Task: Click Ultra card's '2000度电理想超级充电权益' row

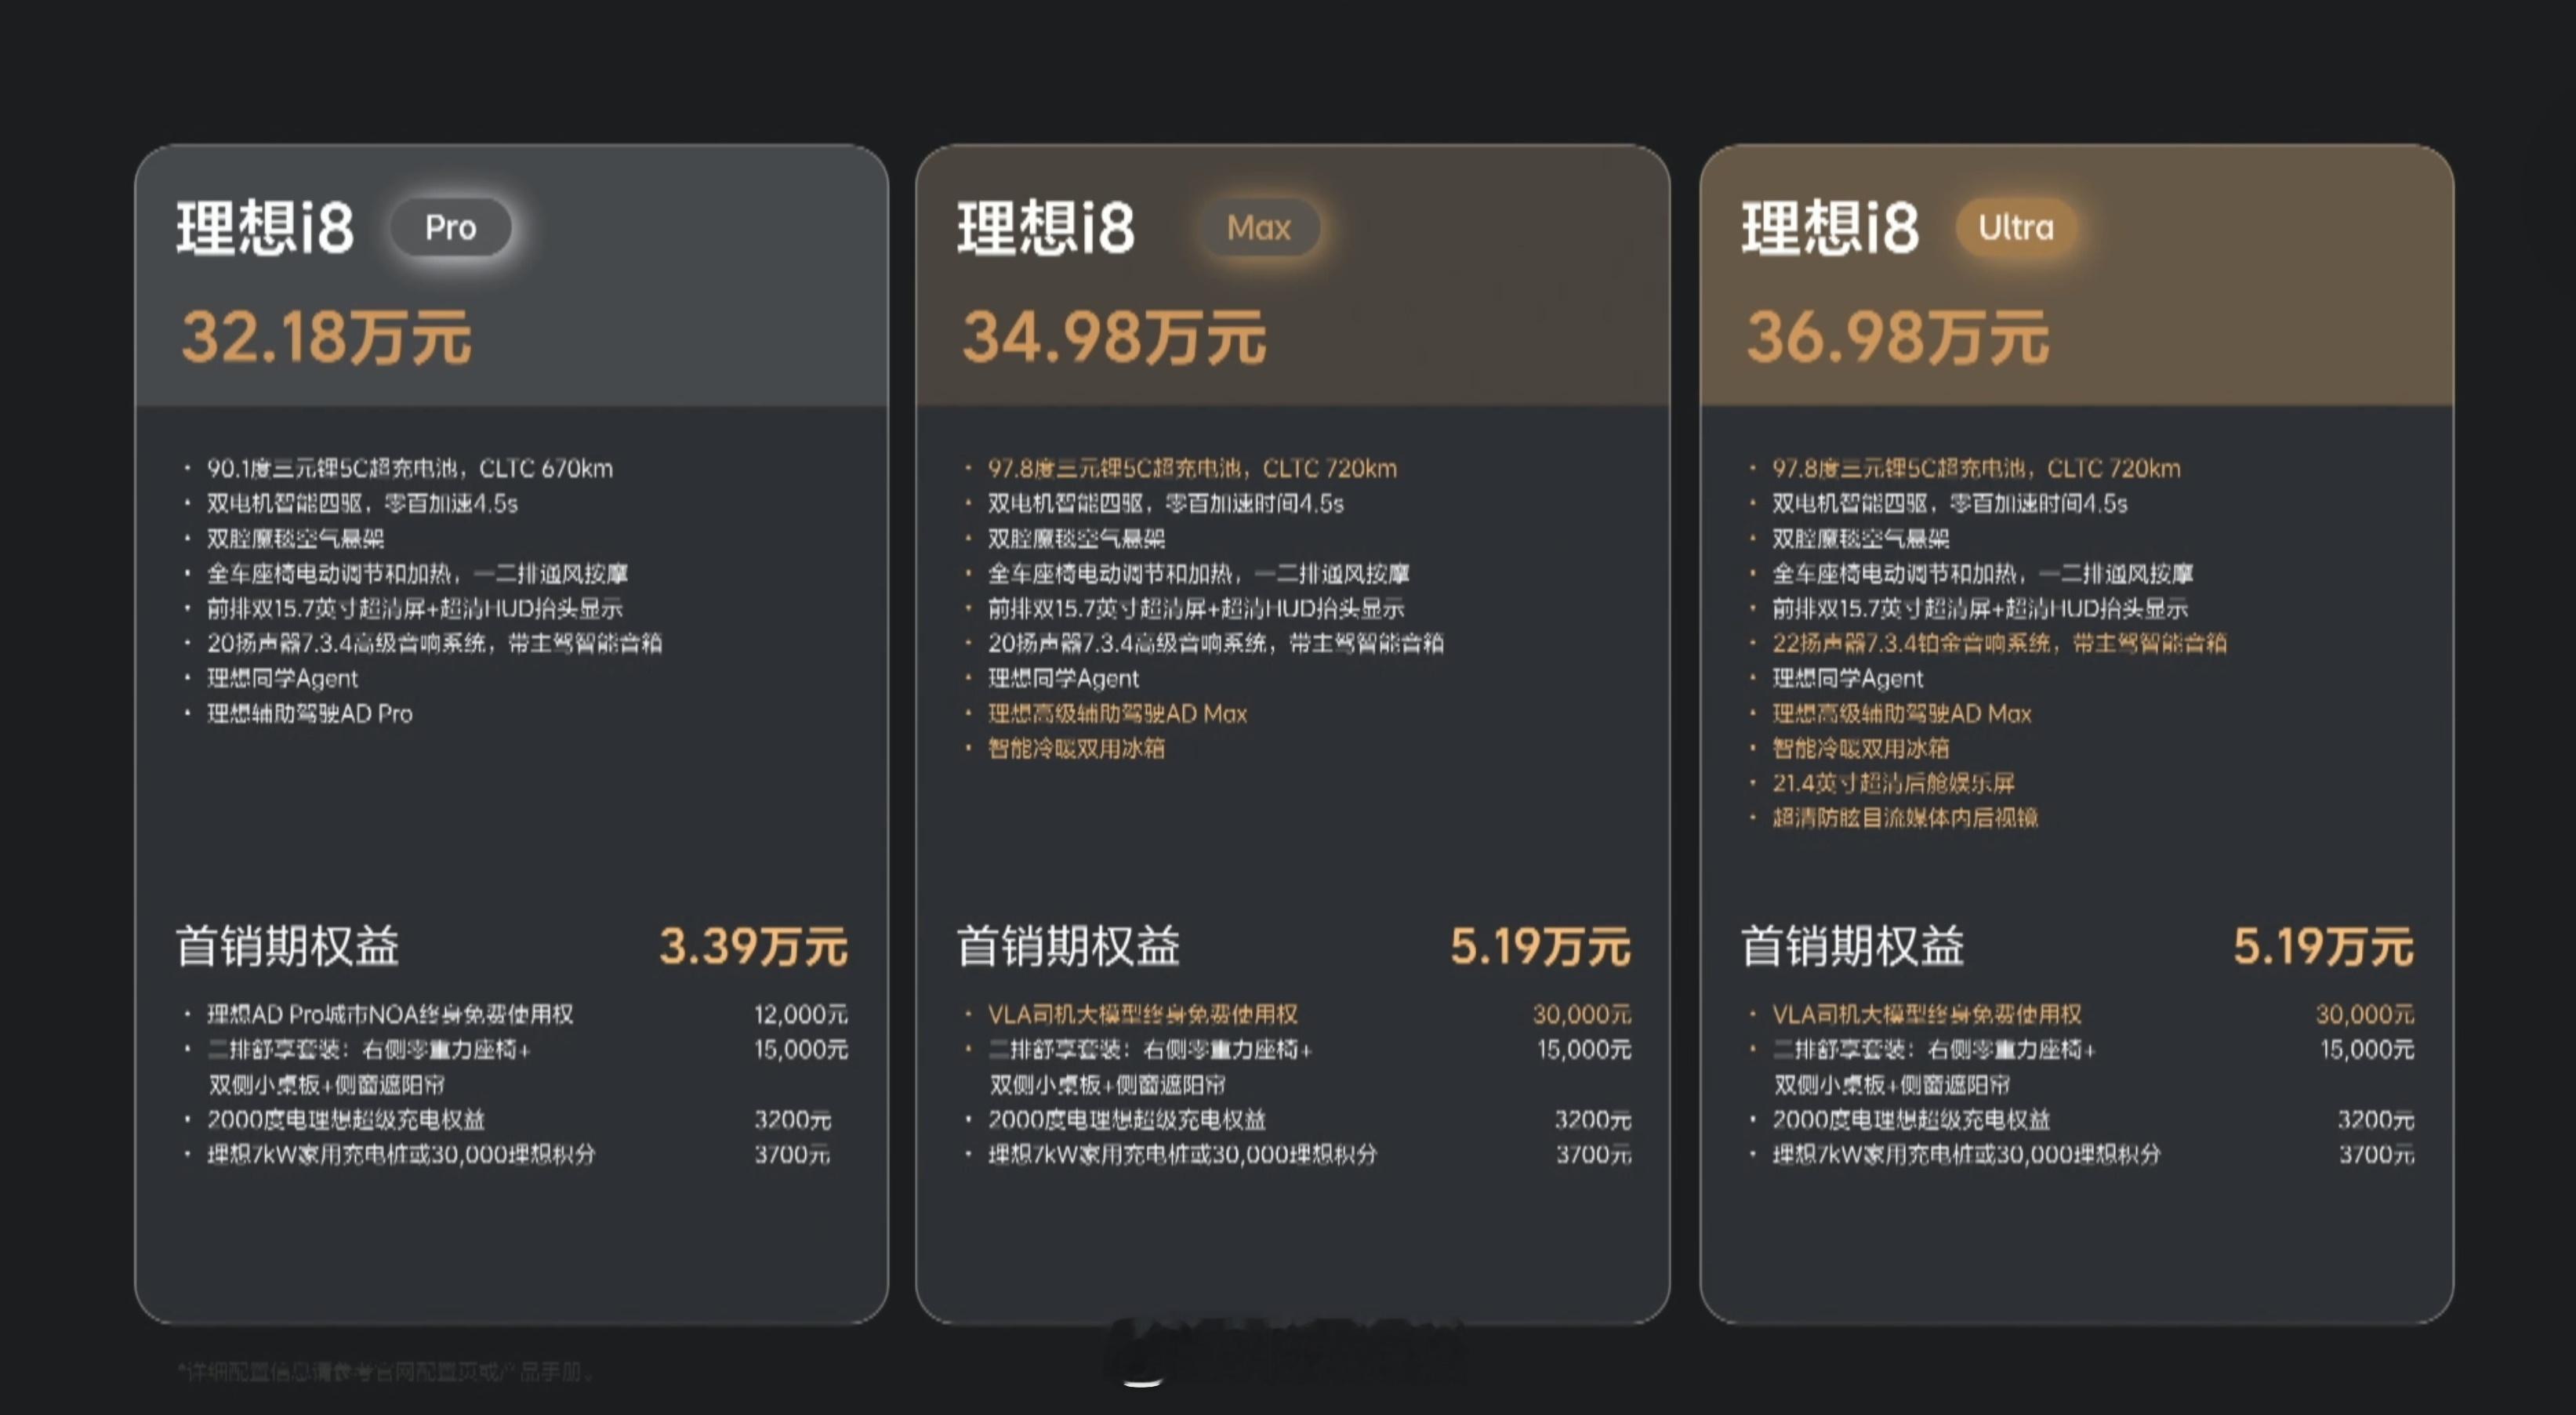Action: (x=1910, y=1119)
